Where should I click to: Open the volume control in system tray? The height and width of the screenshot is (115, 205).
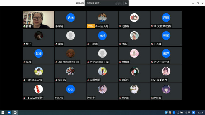pos(185,113)
